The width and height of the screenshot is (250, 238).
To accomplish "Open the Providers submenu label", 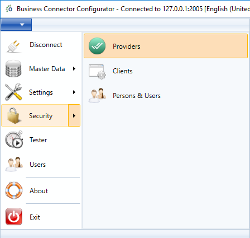I will (x=127, y=46).
